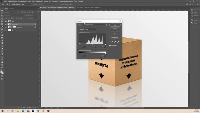This screenshot has height=113, width=200.
Task: Open Chrome from the taskbar
Action: [28, 111]
